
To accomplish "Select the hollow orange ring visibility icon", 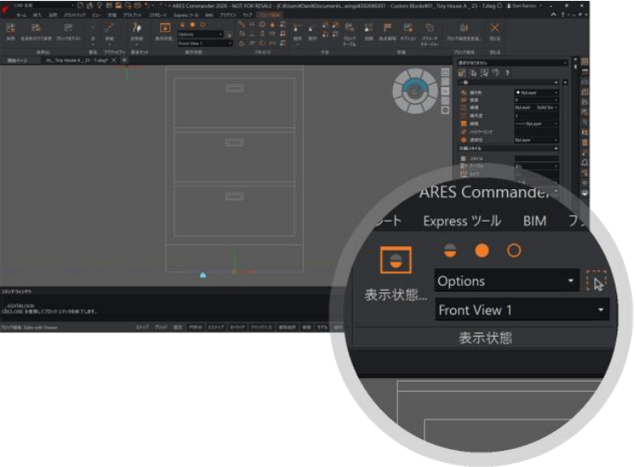I will pos(514,251).
